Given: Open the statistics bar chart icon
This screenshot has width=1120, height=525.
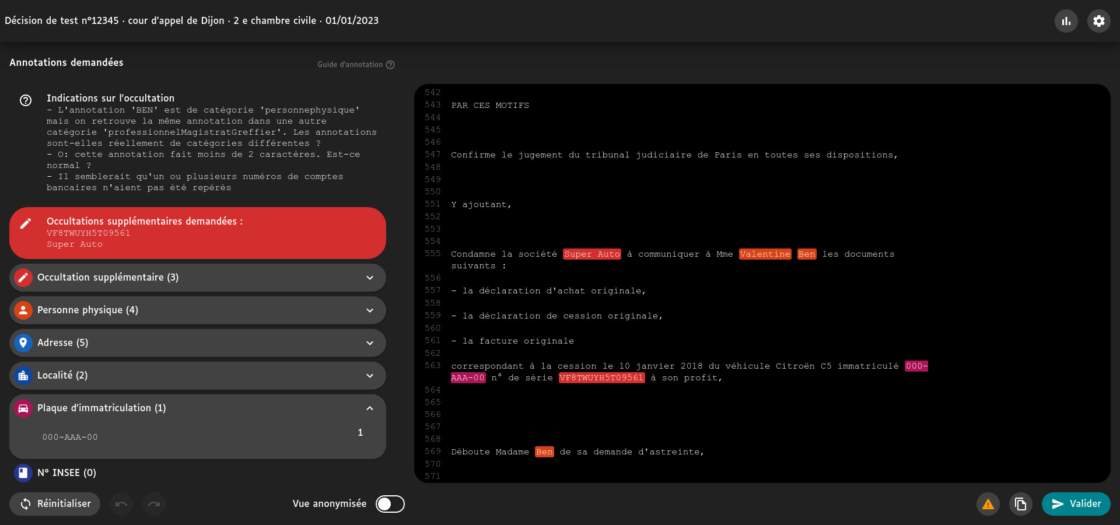Looking at the screenshot, I should point(1066,21).
